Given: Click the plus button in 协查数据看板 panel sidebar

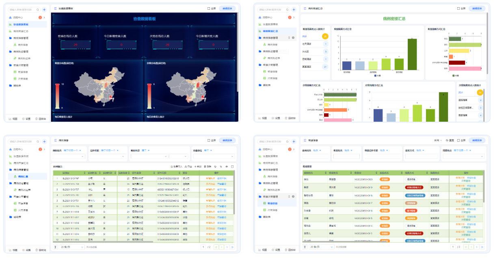Looking at the screenshot, I should tap(44, 9).
